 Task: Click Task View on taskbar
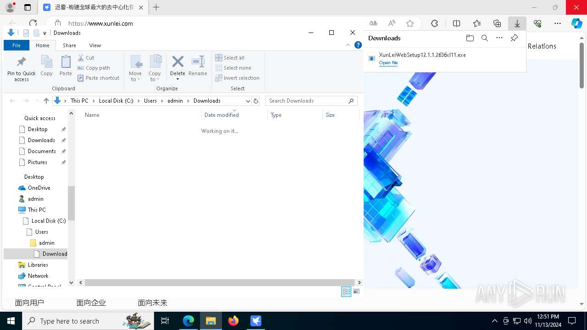[x=165, y=321]
